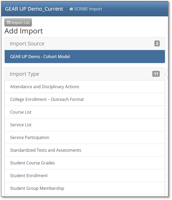The image size is (172, 200).
Task: Click the list icon on Import List button
Action: click(8, 23)
